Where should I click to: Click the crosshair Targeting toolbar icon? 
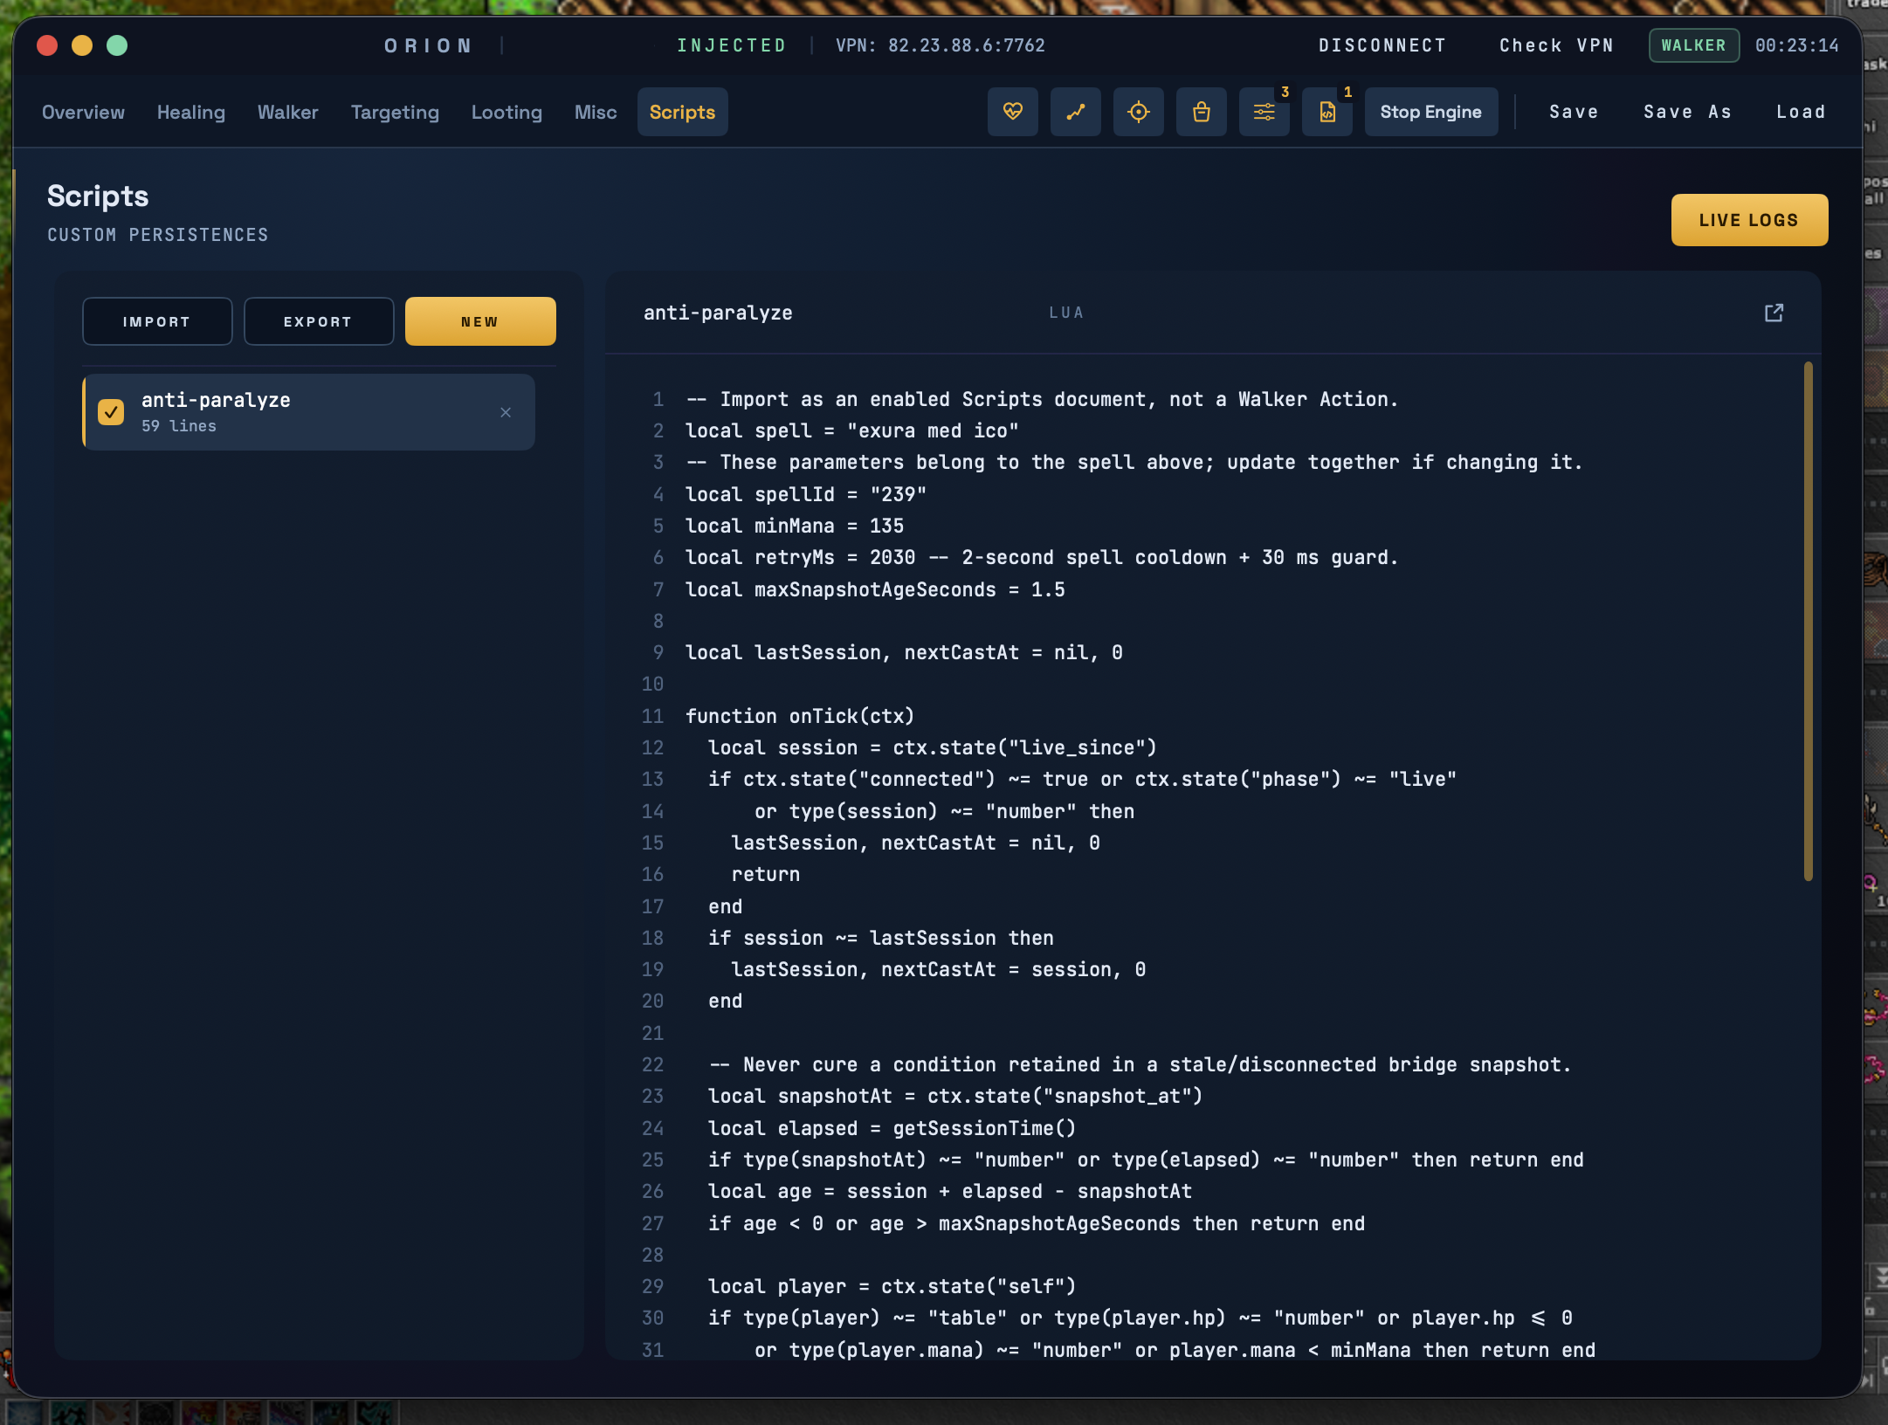pos(1138,112)
